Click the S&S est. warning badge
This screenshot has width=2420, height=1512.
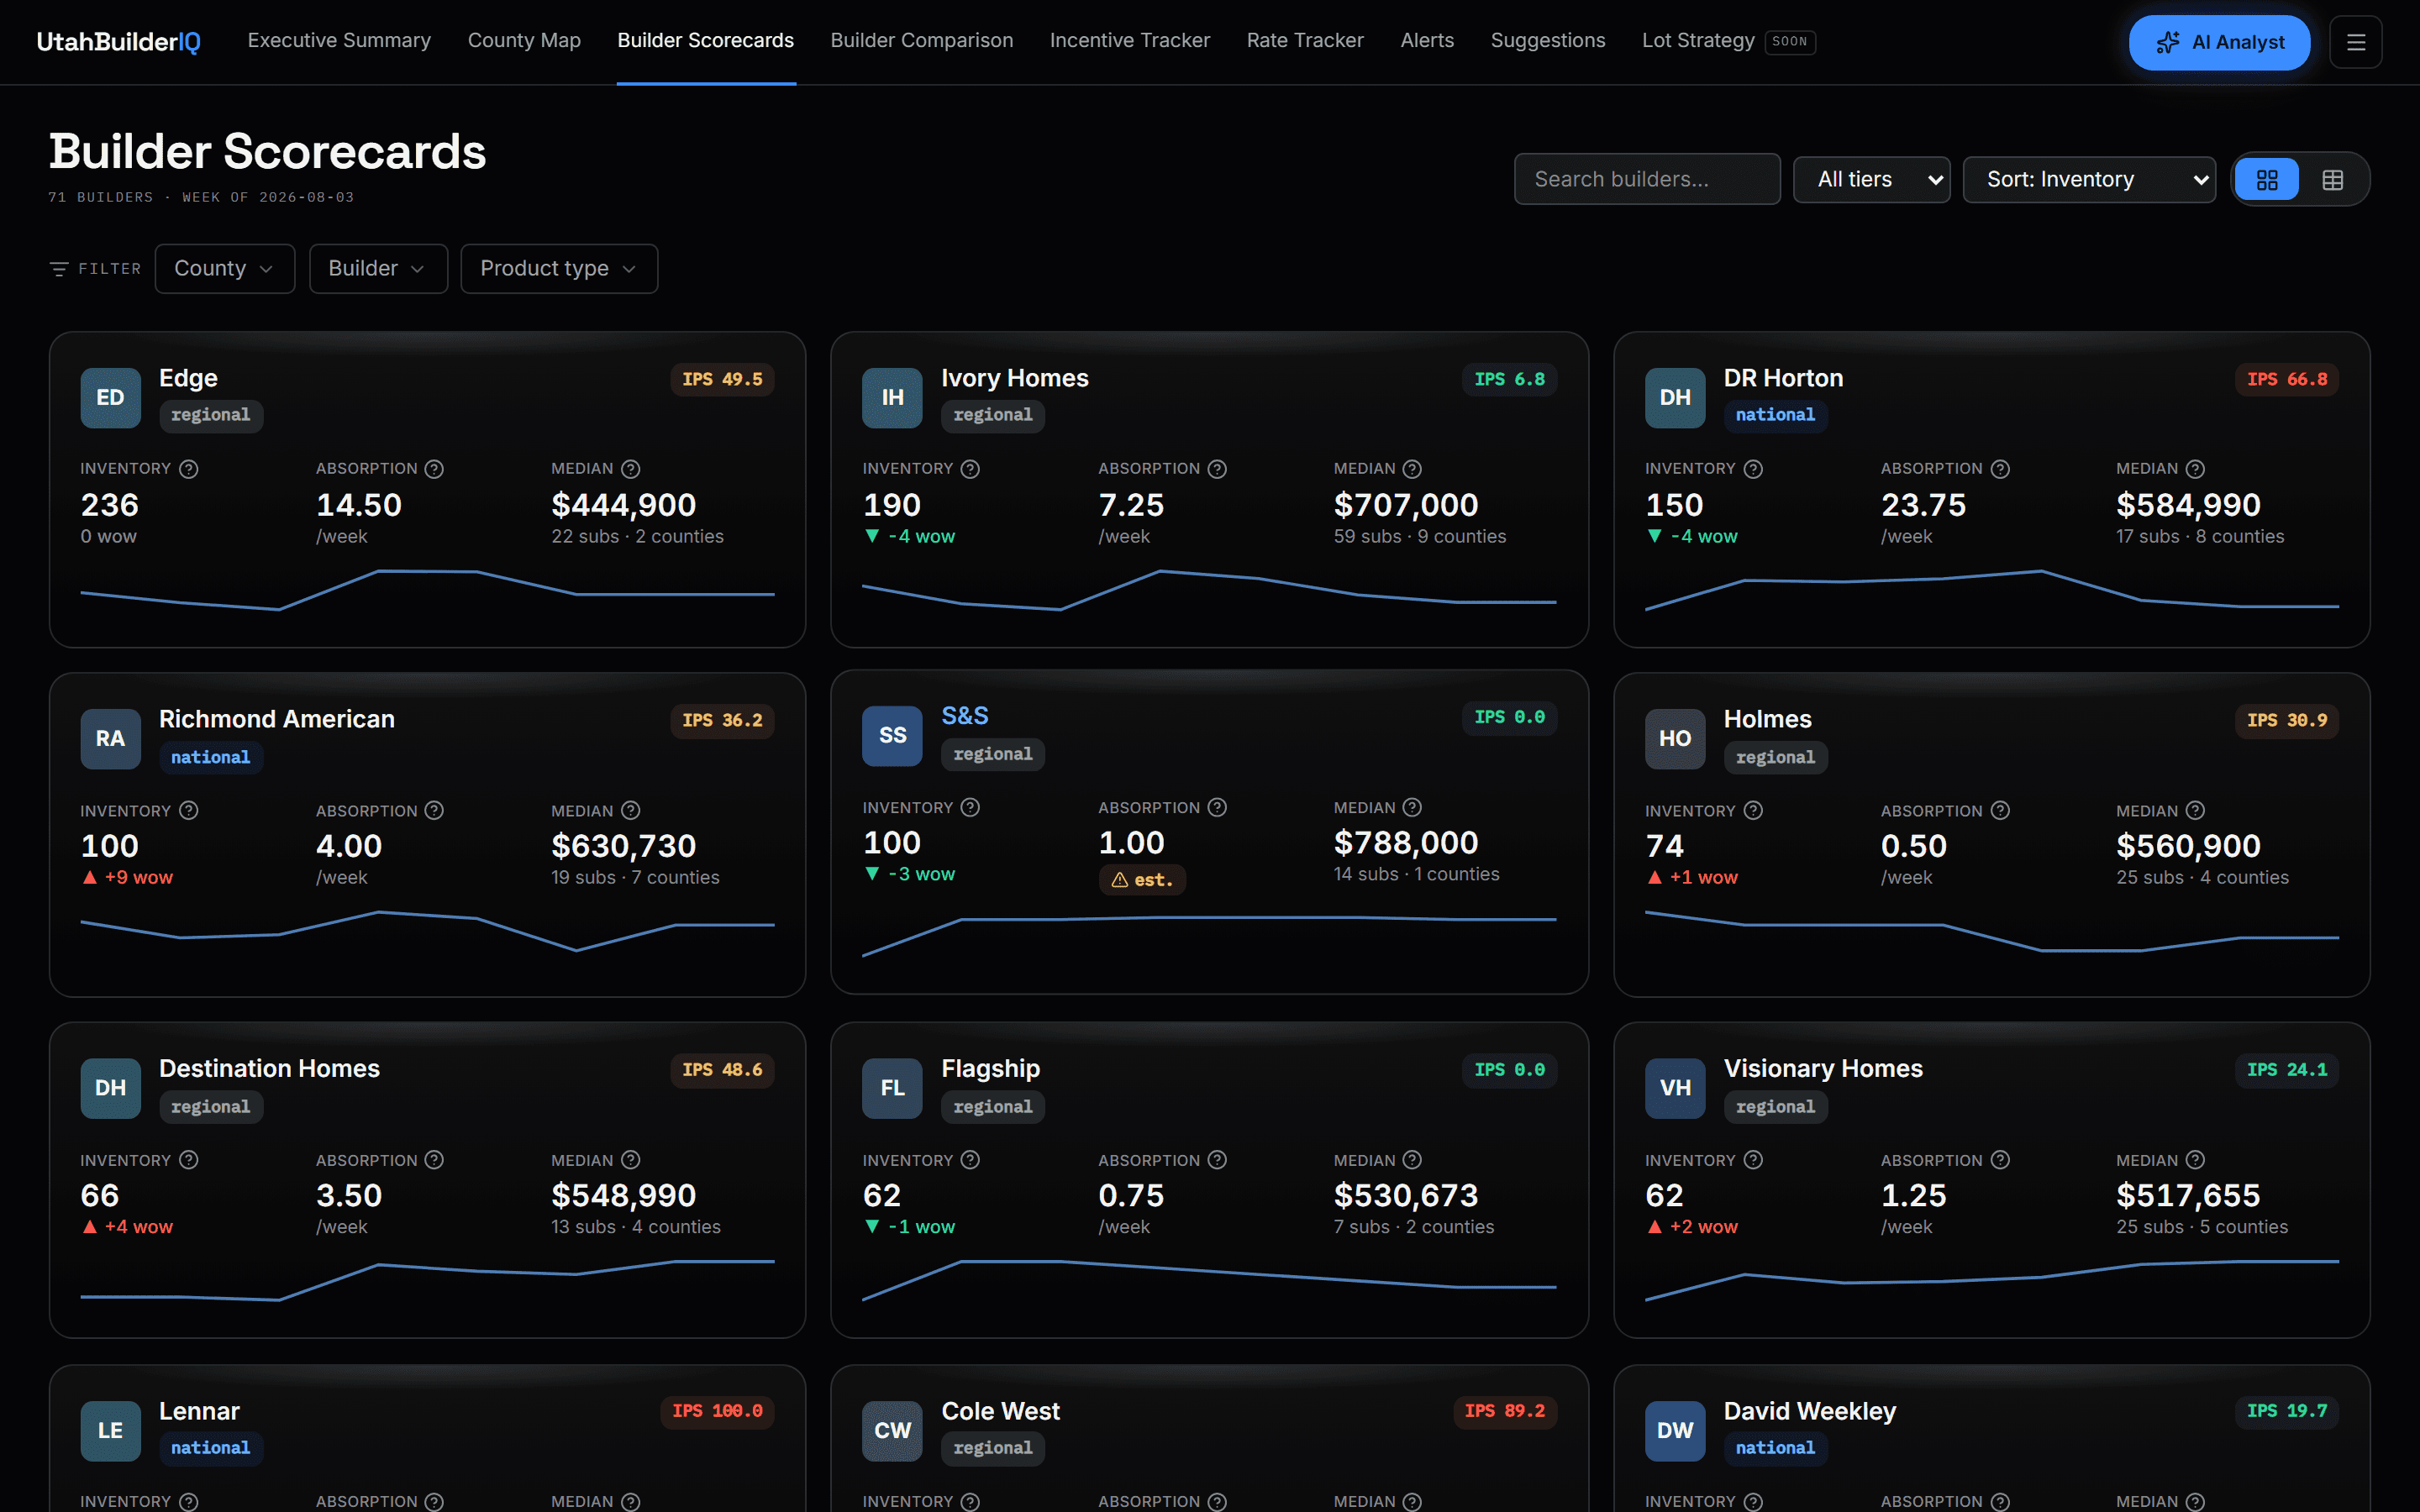coord(1142,880)
